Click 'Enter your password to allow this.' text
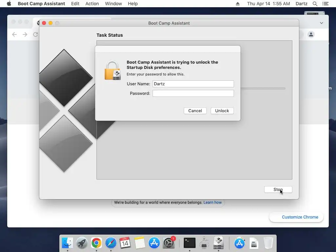The width and height of the screenshot is (336, 252). pyautogui.click(x=155, y=74)
